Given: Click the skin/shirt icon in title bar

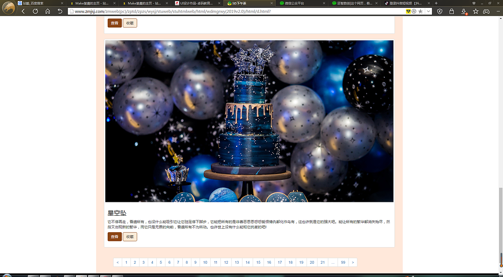Looking at the screenshot, I should pyautogui.click(x=474, y=3).
